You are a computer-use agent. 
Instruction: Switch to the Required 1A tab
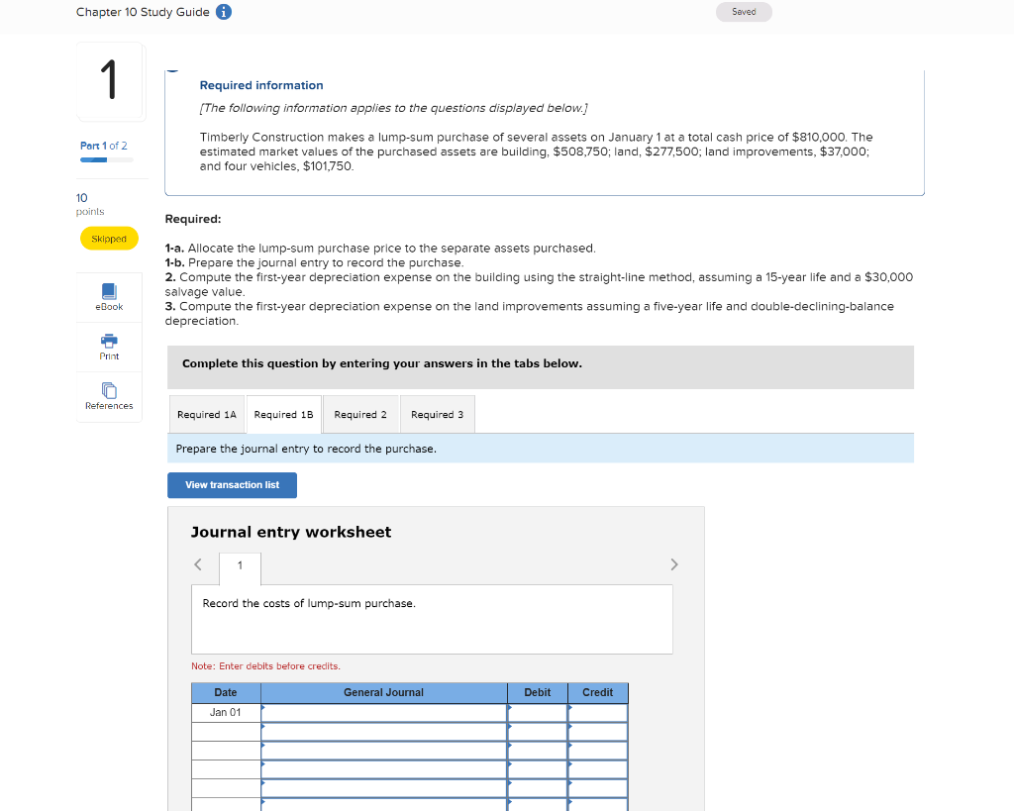[x=207, y=415]
